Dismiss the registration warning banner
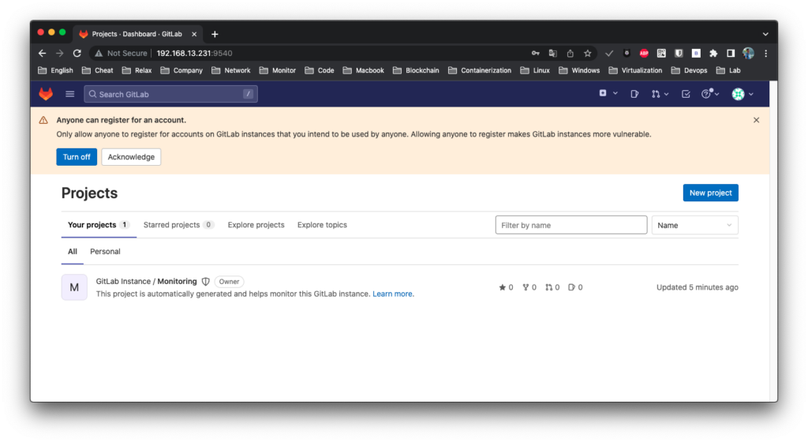The image size is (808, 442). 756,120
